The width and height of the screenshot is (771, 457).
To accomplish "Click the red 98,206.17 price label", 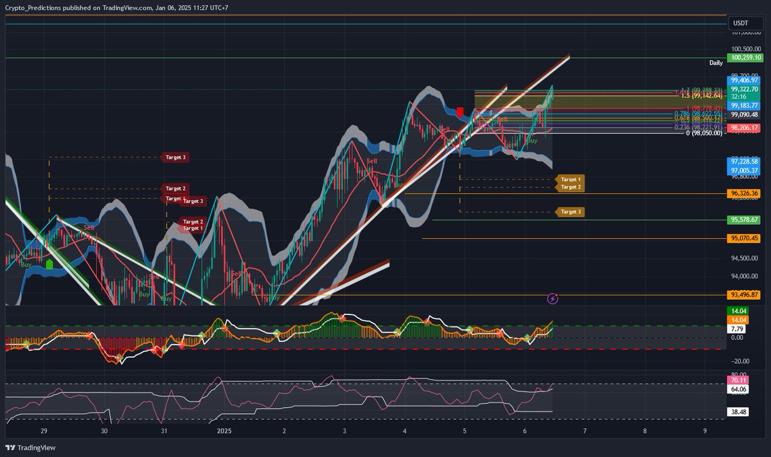I will 745,128.
